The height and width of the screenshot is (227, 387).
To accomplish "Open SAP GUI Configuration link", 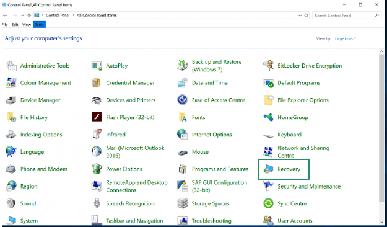I will tap(219, 186).
